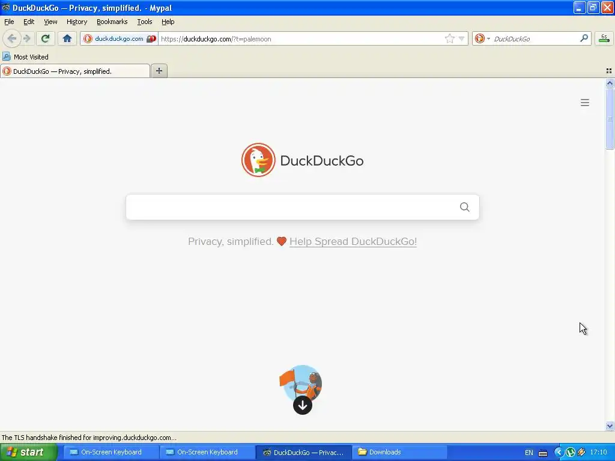Click the Forward navigation arrow
The image size is (615, 461).
pyautogui.click(x=27, y=38)
